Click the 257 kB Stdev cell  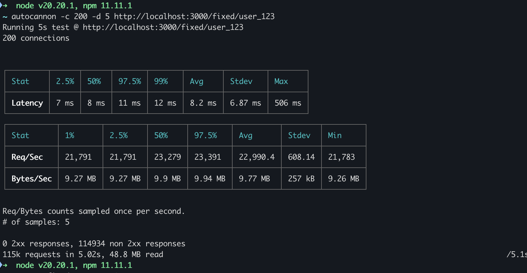coord(301,179)
